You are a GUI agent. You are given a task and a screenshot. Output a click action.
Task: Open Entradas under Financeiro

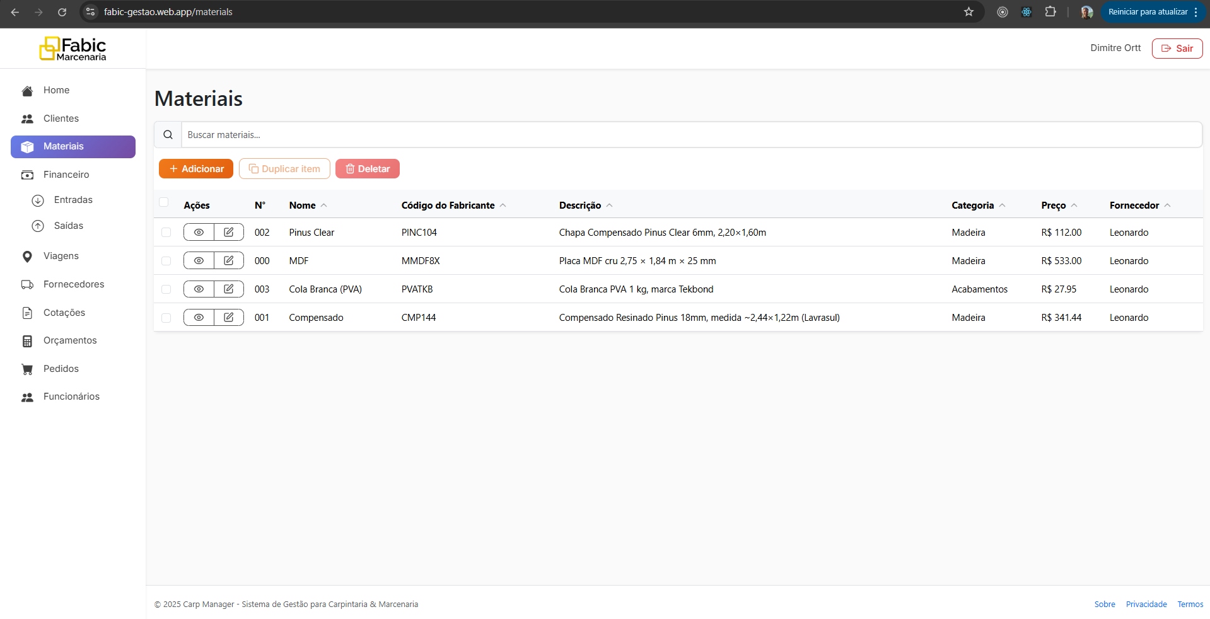point(73,200)
